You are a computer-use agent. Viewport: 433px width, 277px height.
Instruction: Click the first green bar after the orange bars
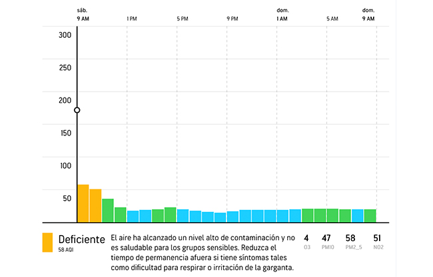coord(108,211)
